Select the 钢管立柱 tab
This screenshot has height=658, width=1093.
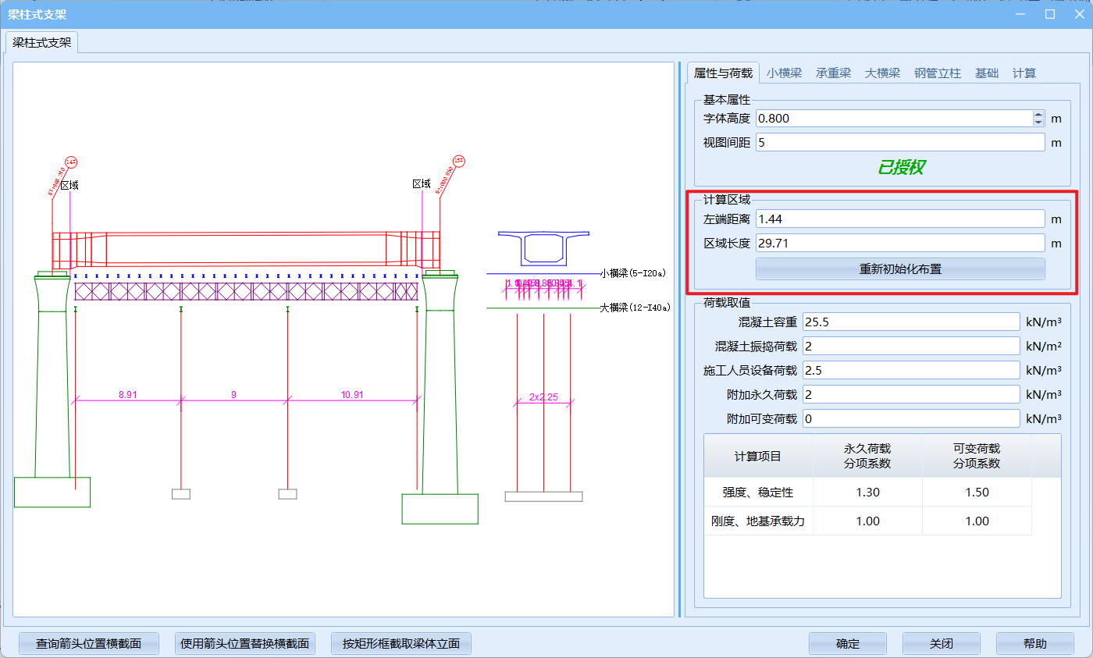[x=939, y=73]
